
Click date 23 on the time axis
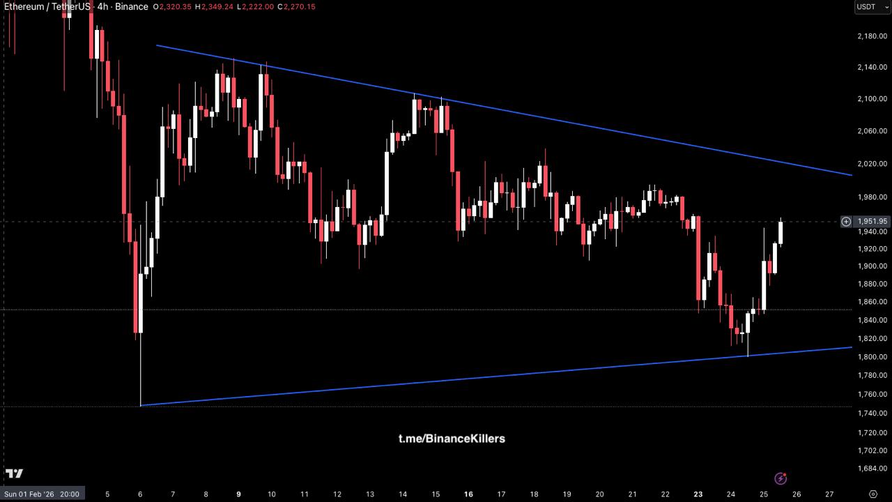[698, 494]
